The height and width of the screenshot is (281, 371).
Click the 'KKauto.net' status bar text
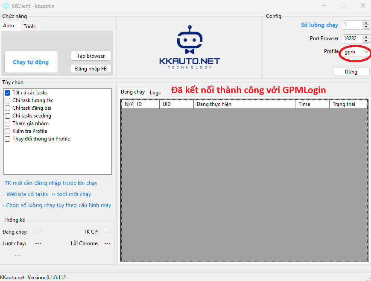tap(12, 278)
